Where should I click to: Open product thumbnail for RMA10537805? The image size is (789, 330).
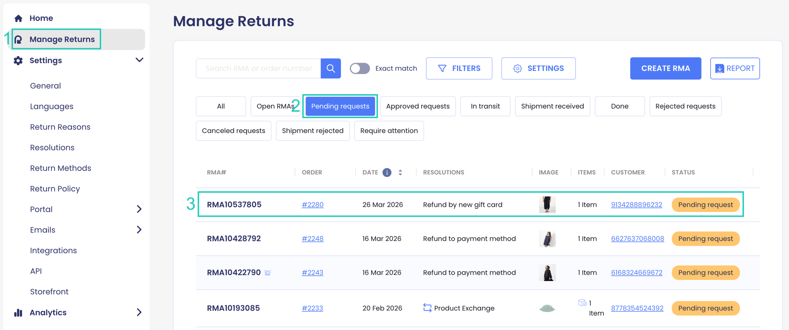[547, 205]
